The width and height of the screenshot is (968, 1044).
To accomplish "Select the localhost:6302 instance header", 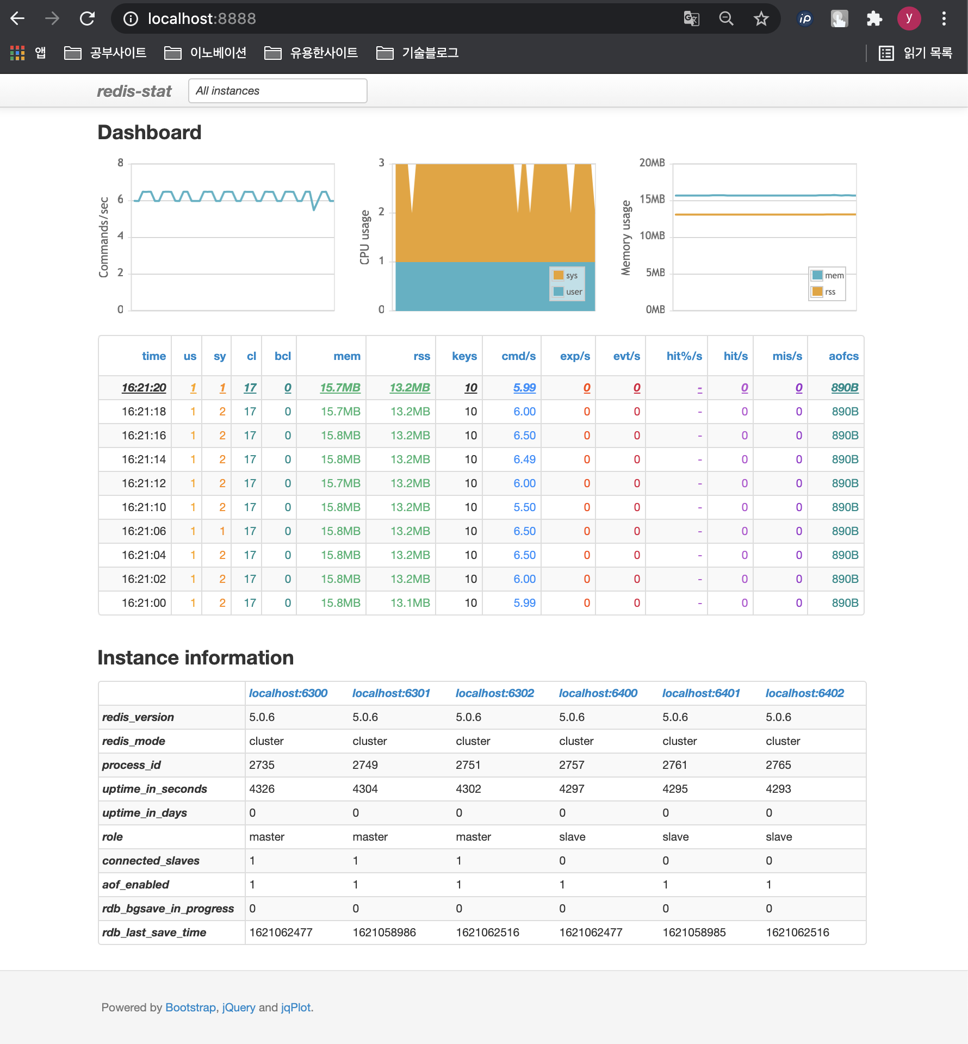I will coord(495,693).
